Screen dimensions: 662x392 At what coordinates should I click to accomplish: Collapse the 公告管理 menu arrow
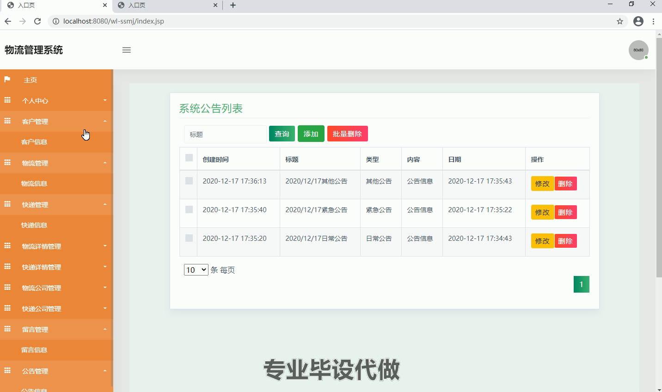click(105, 371)
